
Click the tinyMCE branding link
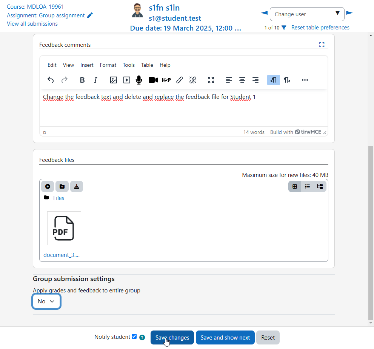pyautogui.click(x=308, y=132)
